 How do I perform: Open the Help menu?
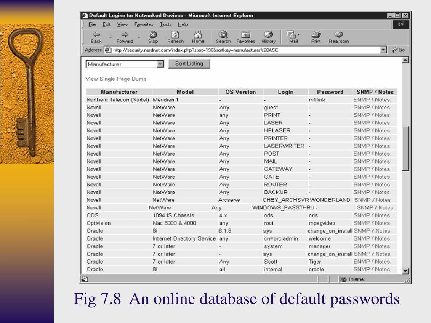[x=183, y=24]
